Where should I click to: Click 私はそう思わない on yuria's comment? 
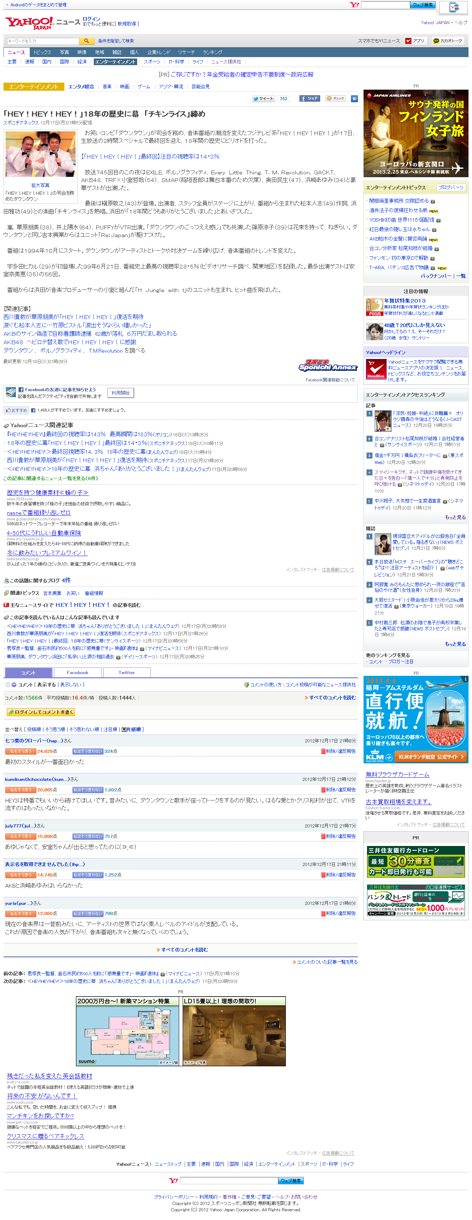click(x=88, y=914)
